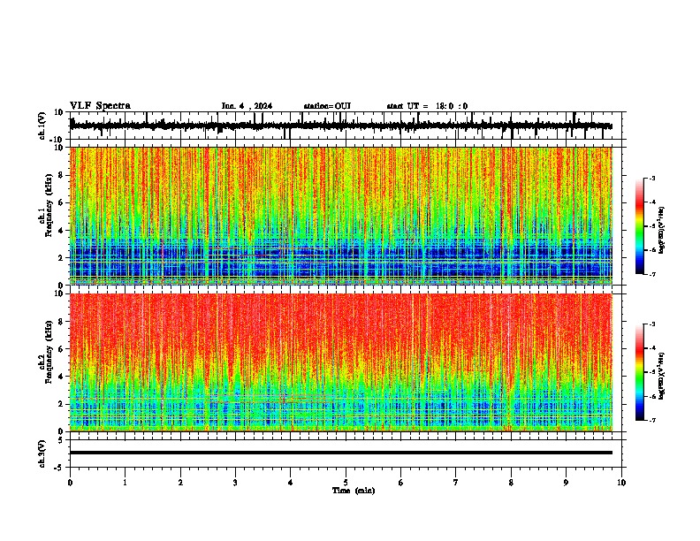Click inside the ch.1 spectrogram plot
This screenshot has height=541, width=700.
coord(341,216)
